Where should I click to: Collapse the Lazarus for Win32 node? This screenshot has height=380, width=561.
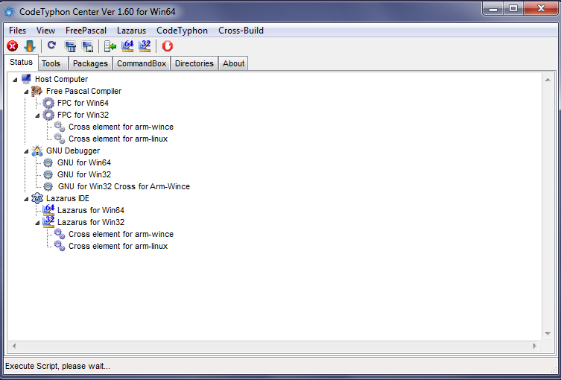pyautogui.click(x=37, y=223)
